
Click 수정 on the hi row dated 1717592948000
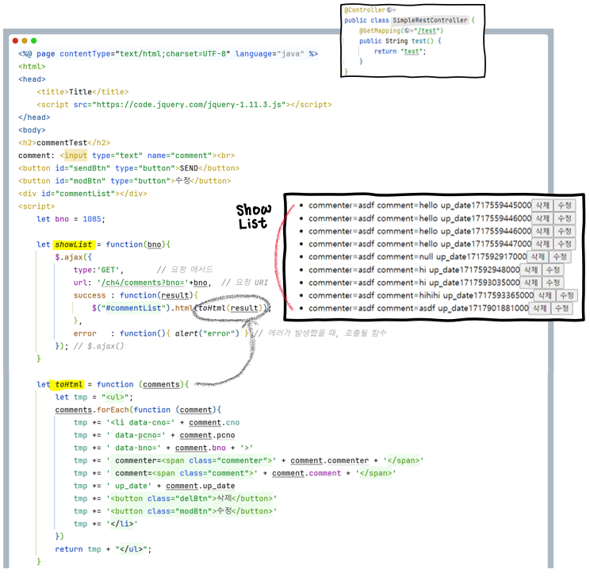pyautogui.click(x=553, y=270)
